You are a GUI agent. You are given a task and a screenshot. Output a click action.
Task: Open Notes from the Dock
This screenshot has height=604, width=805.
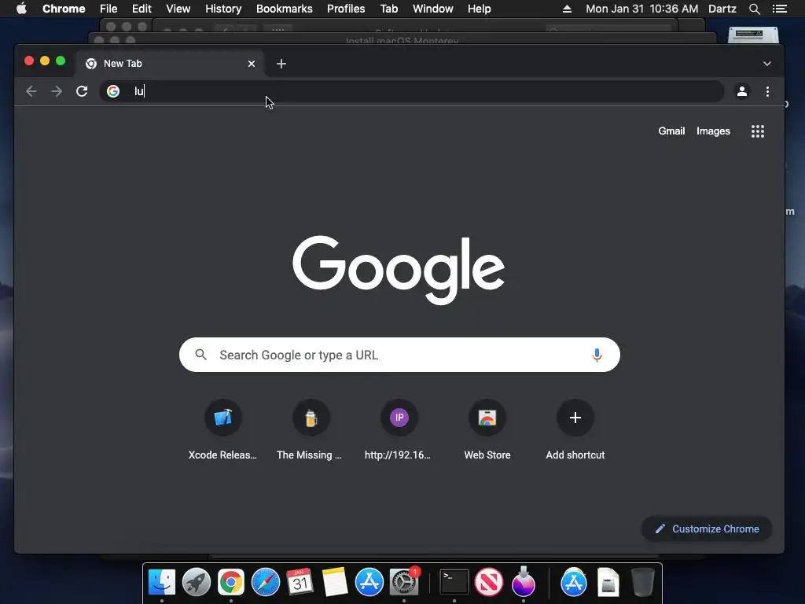(335, 582)
